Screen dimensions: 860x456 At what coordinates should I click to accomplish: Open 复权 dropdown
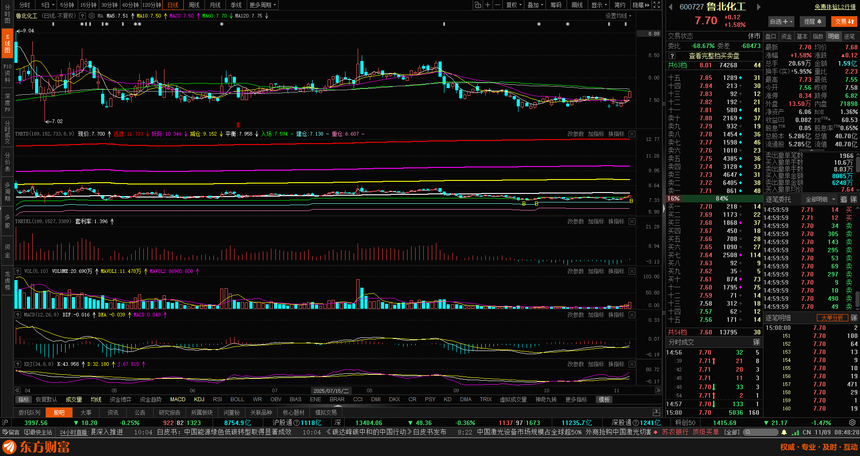tap(514, 5)
